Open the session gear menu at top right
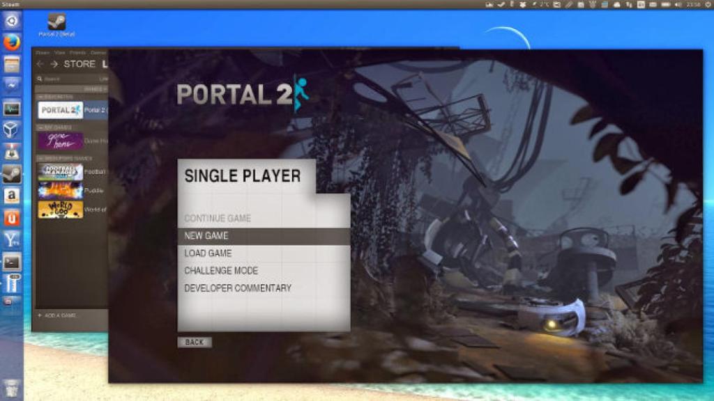The width and height of the screenshot is (714, 401). (x=707, y=4)
